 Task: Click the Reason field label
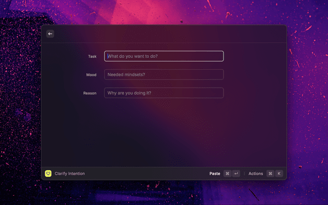coord(90,93)
